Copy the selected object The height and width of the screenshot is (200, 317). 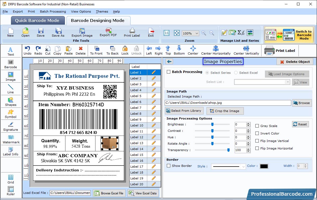pyautogui.click(x=57, y=51)
